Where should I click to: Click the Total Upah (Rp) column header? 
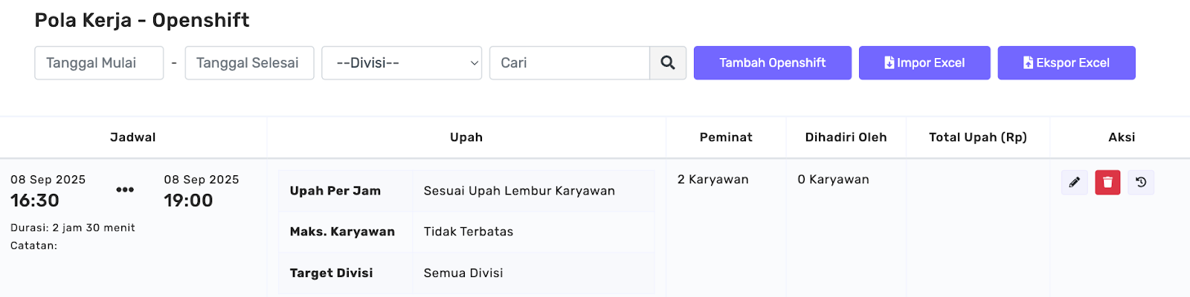click(x=977, y=137)
